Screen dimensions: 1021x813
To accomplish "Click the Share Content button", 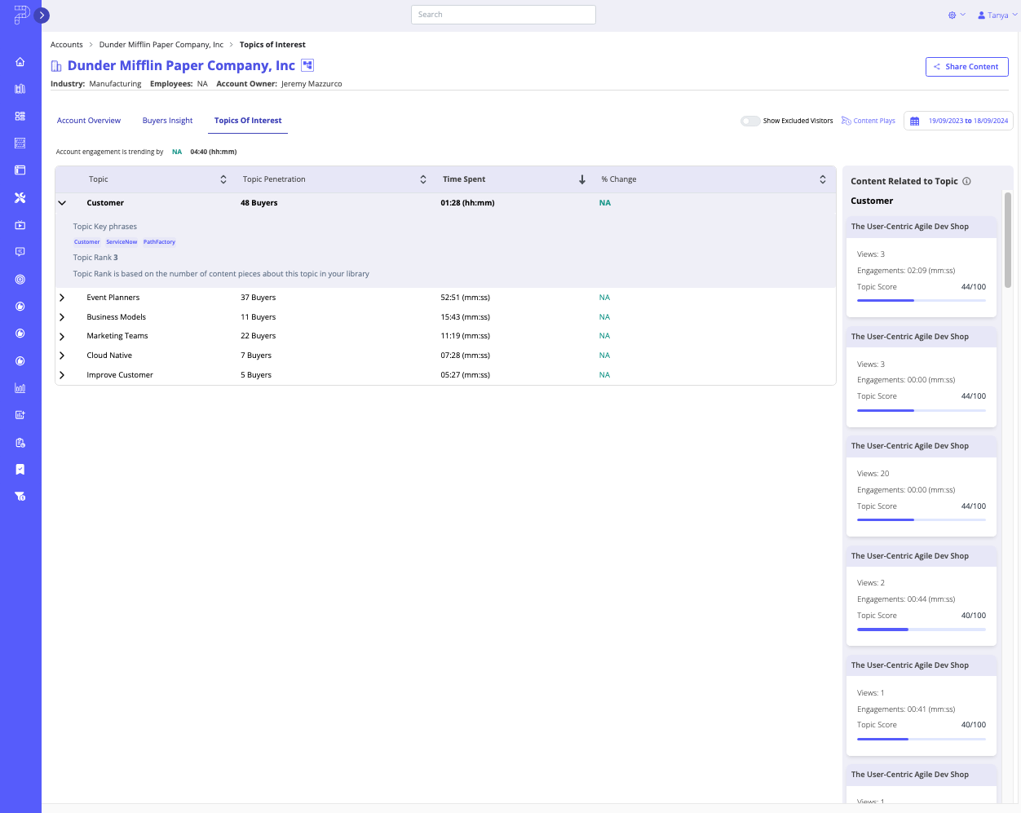I will pos(966,67).
